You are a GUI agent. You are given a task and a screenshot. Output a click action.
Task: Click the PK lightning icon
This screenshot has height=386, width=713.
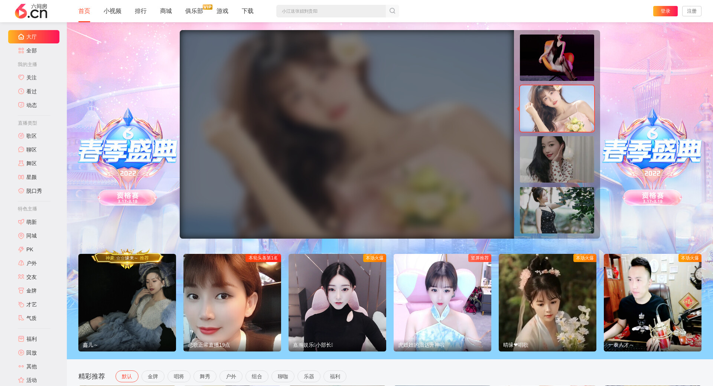(21, 249)
